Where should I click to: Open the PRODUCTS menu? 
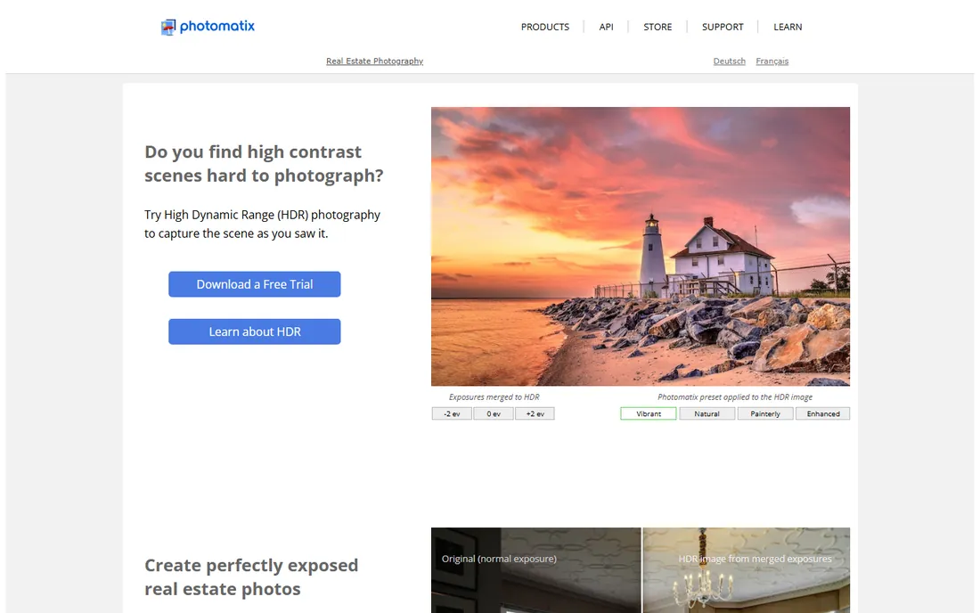(x=545, y=27)
